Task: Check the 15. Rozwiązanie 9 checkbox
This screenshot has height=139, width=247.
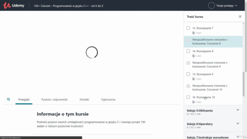Action: click(188, 74)
